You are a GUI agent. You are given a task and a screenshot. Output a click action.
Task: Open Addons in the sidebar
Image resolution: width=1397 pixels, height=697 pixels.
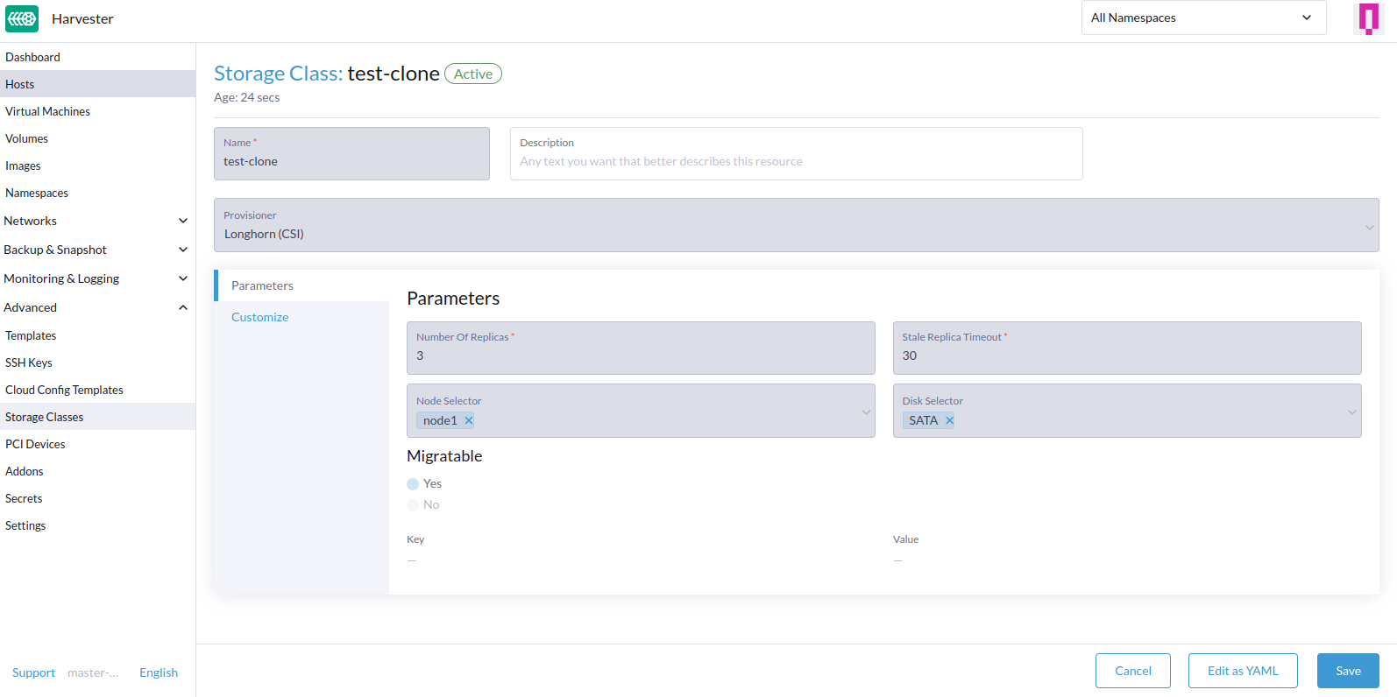click(x=97, y=471)
